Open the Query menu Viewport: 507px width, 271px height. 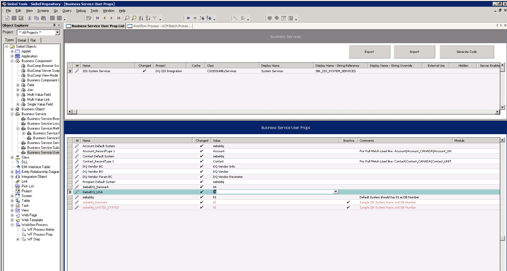pos(67,11)
